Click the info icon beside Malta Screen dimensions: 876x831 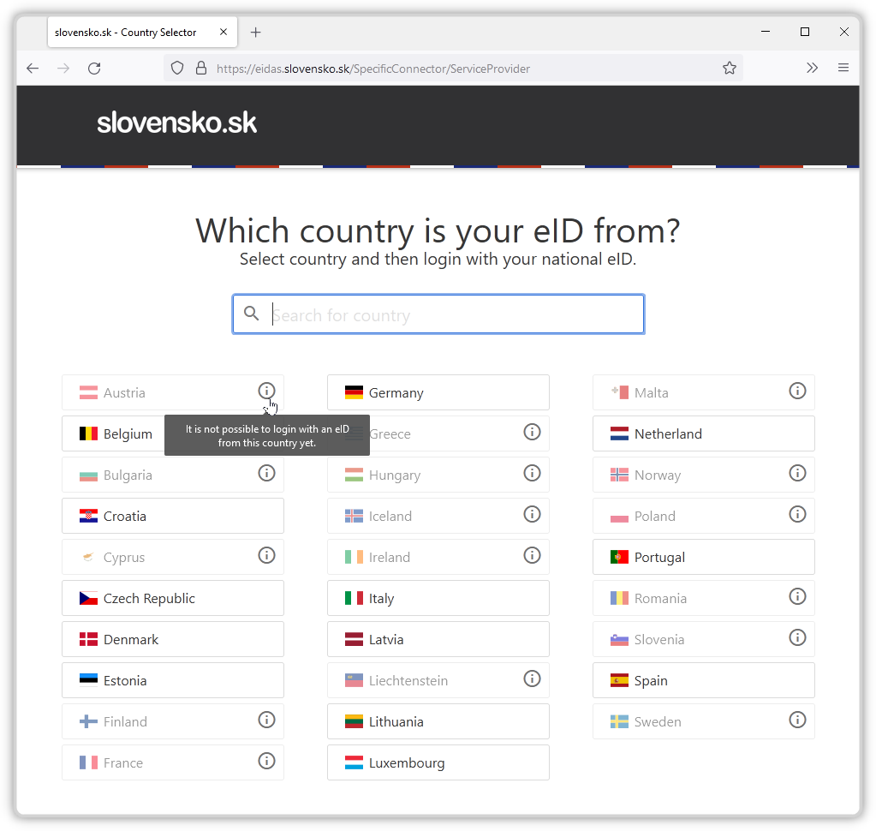tap(797, 391)
